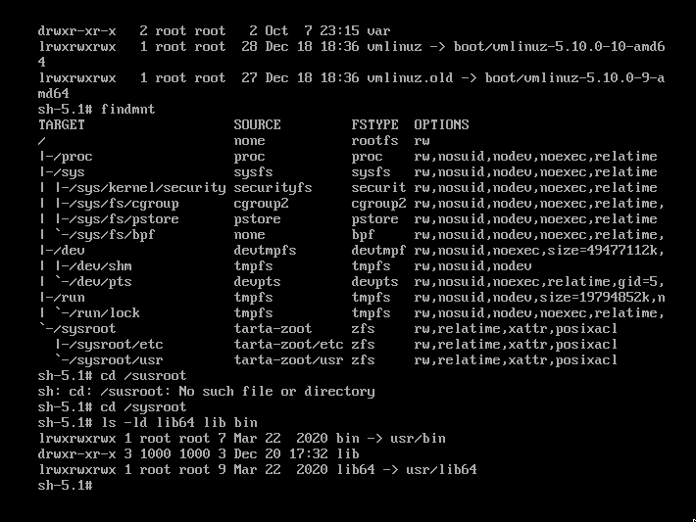Click the TARGET column header

tap(62, 124)
